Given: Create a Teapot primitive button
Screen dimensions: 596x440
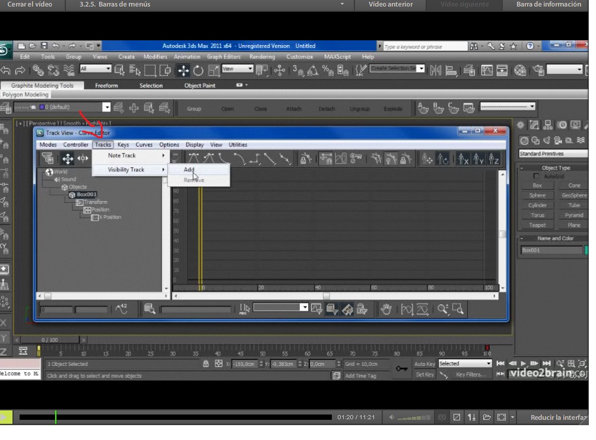Looking at the screenshot, I should (x=537, y=225).
